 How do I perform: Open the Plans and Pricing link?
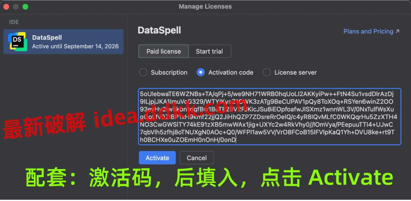(368, 32)
